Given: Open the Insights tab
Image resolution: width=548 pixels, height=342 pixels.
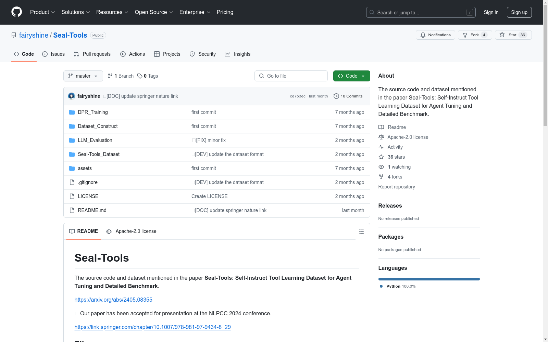Looking at the screenshot, I should click(238, 54).
